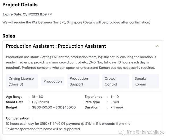Image resolution: width=170 pixels, height=140 pixels.
Task: Click the Duration < 1 week value
Action: point(117,107)
